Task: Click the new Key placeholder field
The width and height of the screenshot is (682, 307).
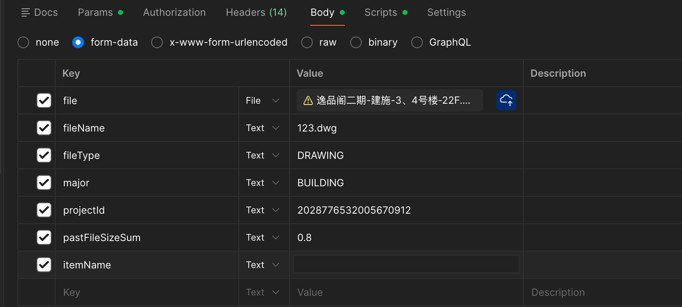Action: coord(146,292)
